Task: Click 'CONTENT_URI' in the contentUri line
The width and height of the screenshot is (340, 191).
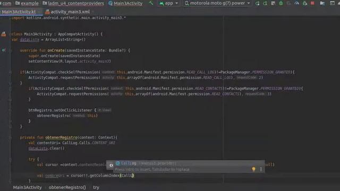Action: pyautogui.click(x=104, y=143)
